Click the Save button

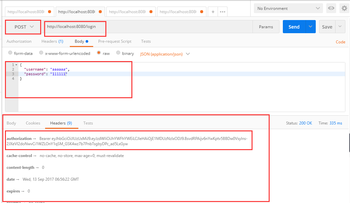coord(327,27)
